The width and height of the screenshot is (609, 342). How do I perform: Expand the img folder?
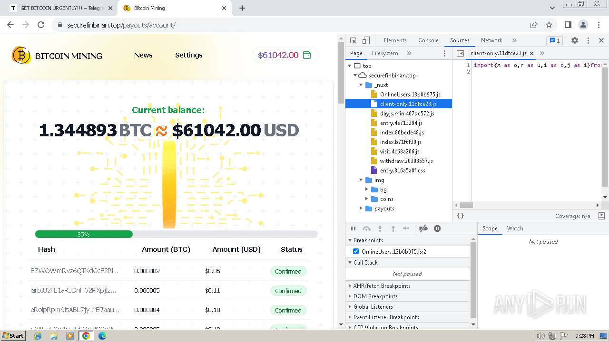pyautogui.click(x=361, y=180)
